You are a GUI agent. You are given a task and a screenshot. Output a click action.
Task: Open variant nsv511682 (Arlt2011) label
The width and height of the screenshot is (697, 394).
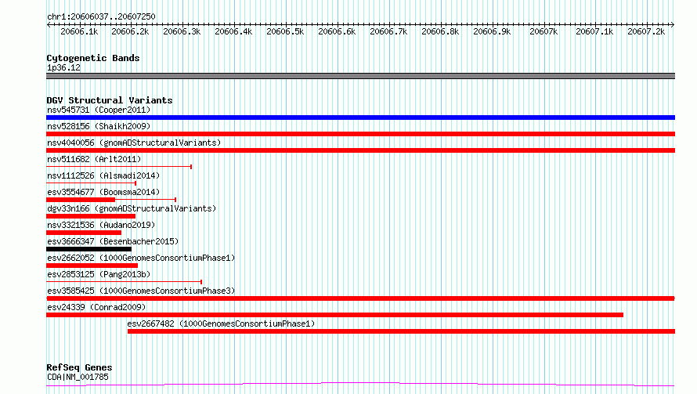[x=94, y=159]
